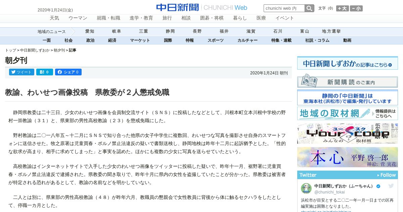Viewport: 403px width, 212px height.
Task: Go to 一面 front page news
Action: 47,40
